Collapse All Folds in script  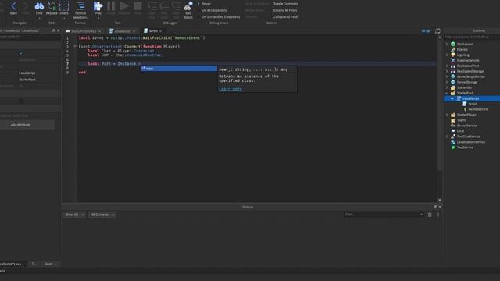point(286,17)
